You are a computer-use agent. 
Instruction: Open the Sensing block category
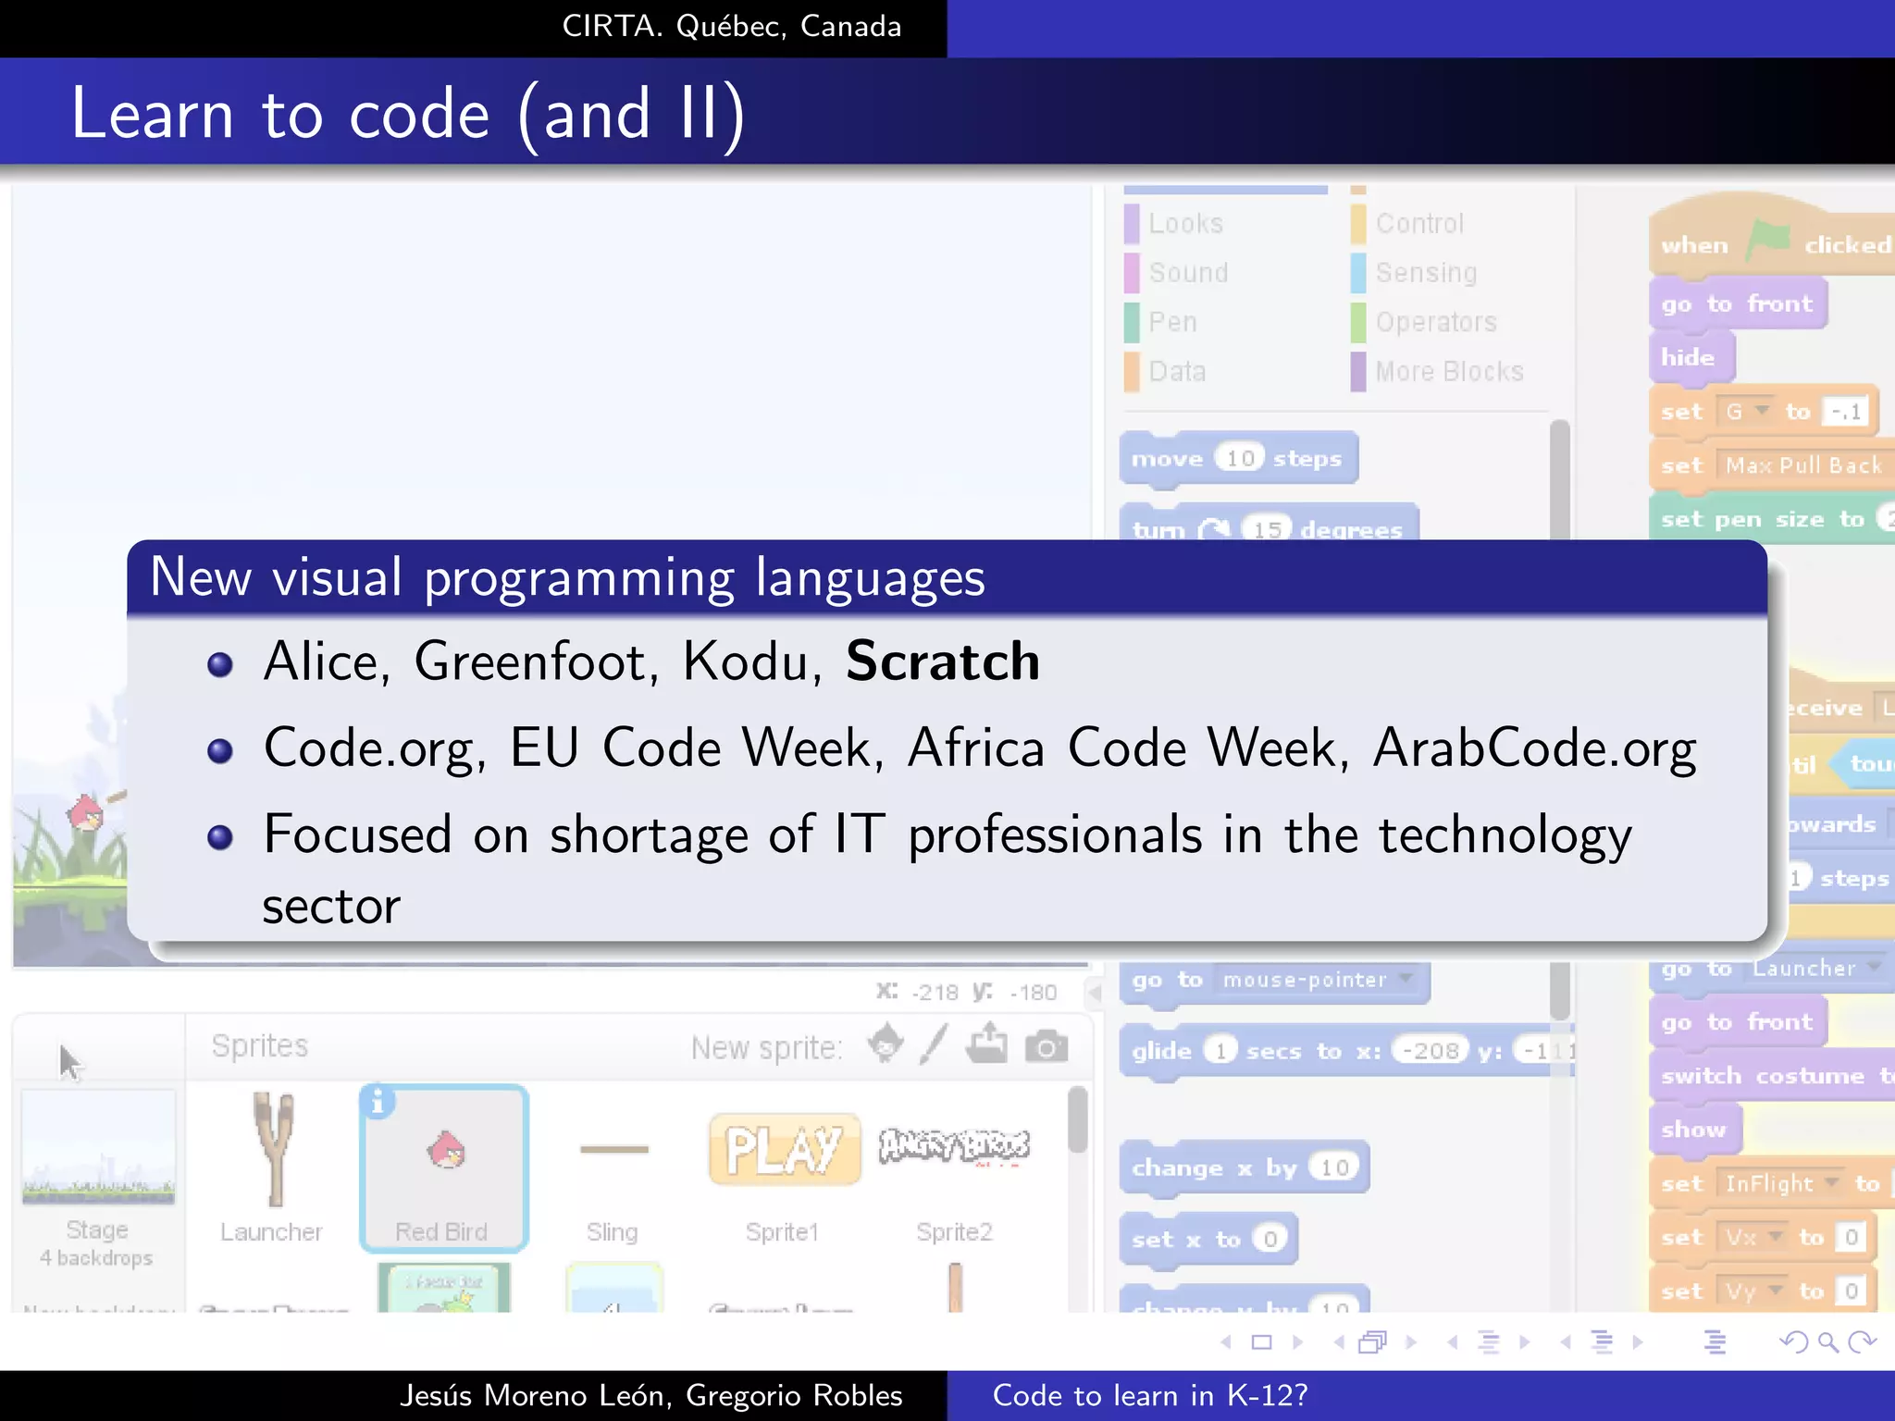tap(1426, 273)
